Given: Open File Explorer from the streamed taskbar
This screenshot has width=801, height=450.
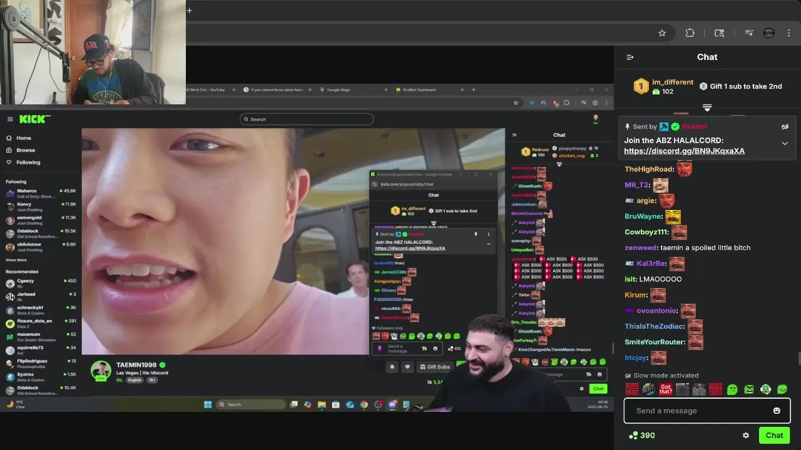Looking at the screenshot, I should pos(322,404).
